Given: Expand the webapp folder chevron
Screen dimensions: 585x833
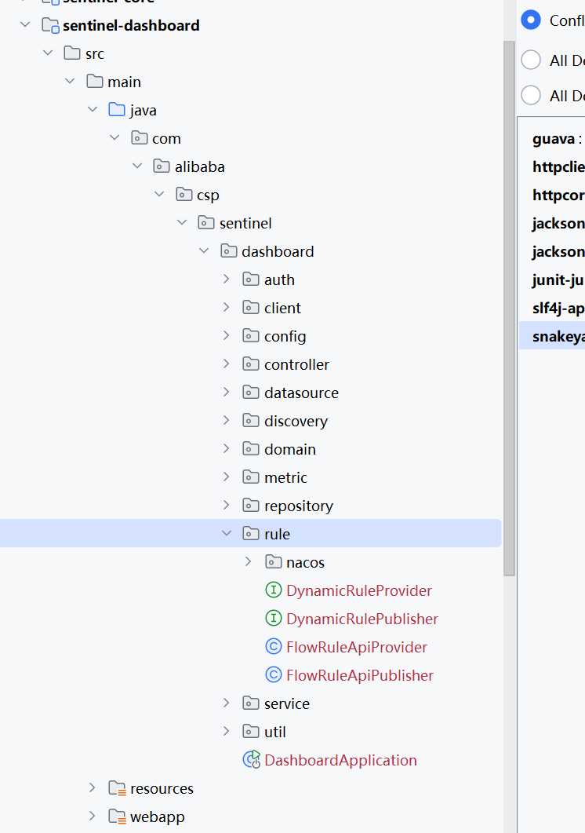Looking at the screenshot, I should 93,816.
